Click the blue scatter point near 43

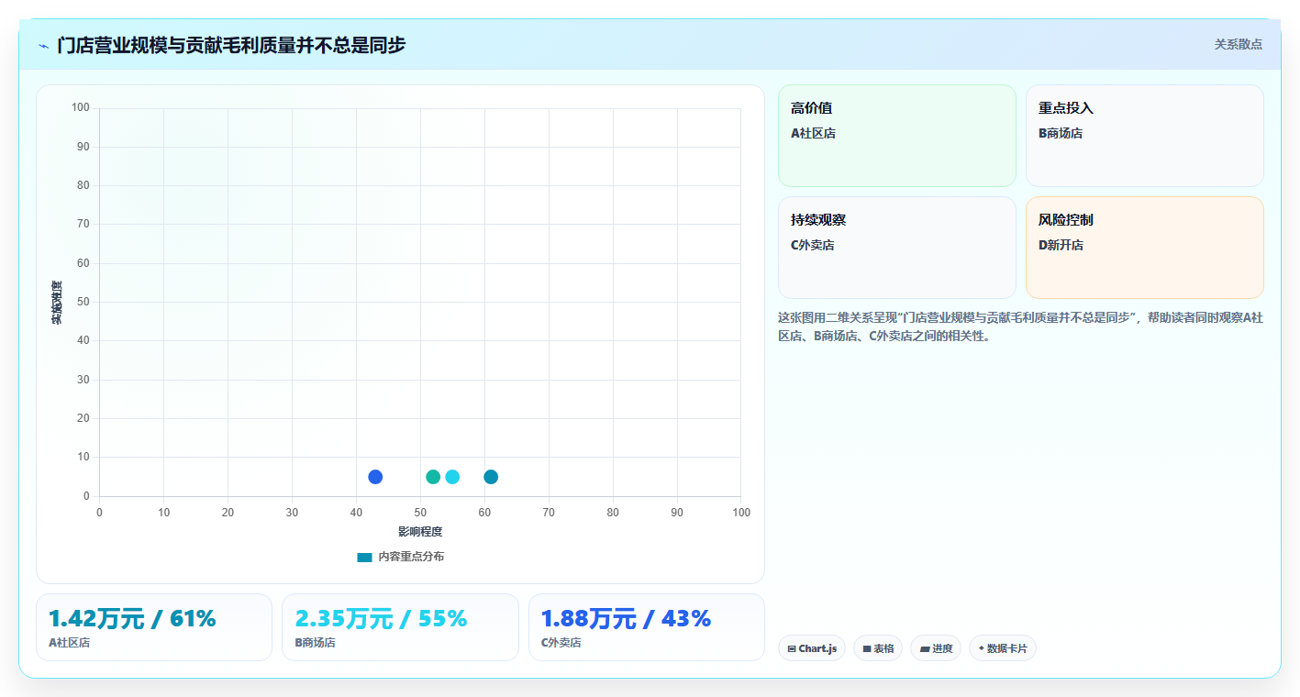[x=375, y=477]
